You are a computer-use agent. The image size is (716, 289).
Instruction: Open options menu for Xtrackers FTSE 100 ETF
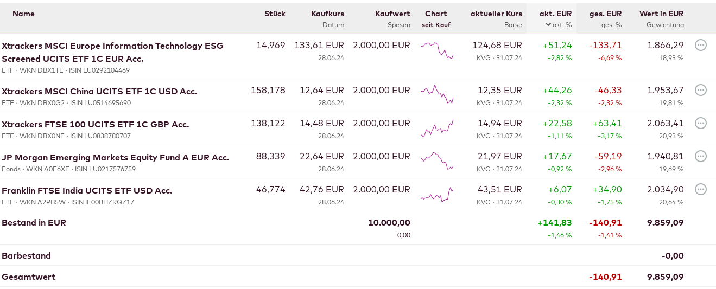701,123
